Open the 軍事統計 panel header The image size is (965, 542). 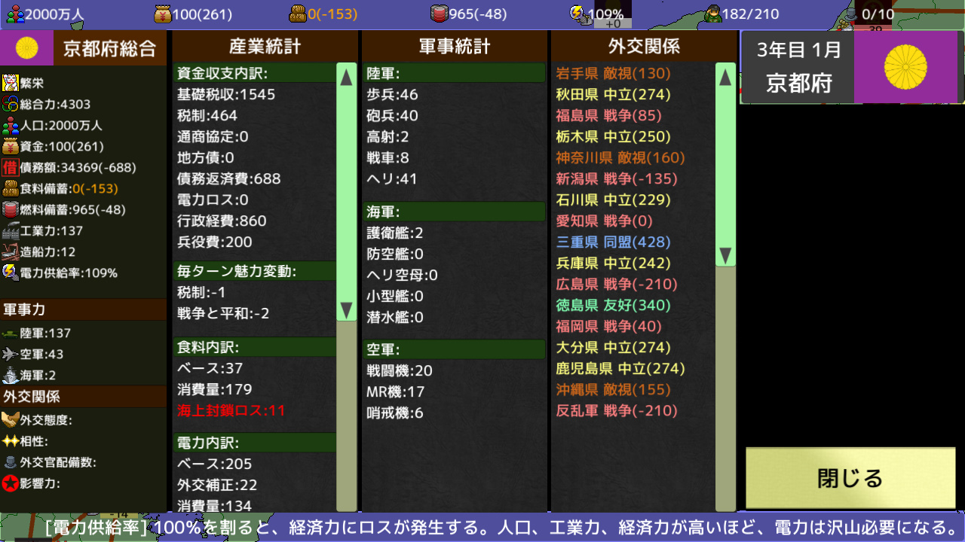click(454, 47)
